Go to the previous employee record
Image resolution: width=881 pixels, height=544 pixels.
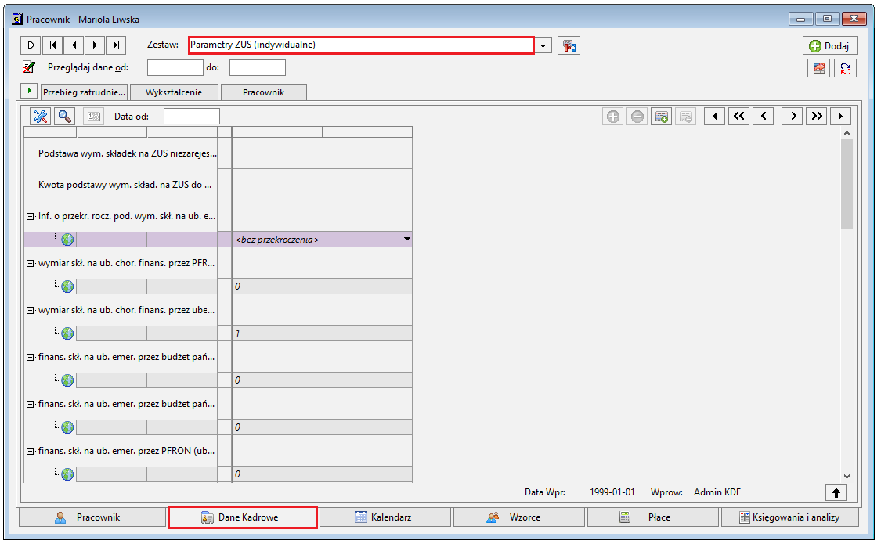[x=74, y=45]
